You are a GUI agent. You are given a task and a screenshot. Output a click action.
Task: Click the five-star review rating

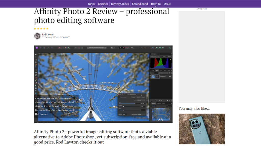41,29
